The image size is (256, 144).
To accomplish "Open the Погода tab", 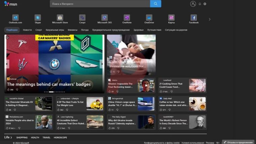I will [85, 30].
